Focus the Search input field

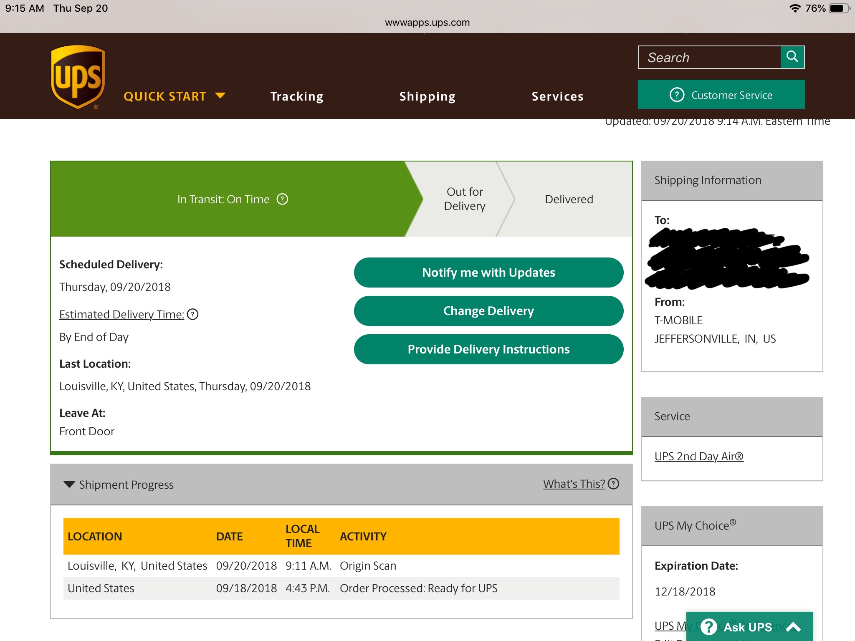pos(709,57)
